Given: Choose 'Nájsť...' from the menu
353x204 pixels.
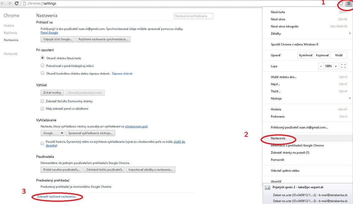Looking at the screenshot, I should [308, 84].
